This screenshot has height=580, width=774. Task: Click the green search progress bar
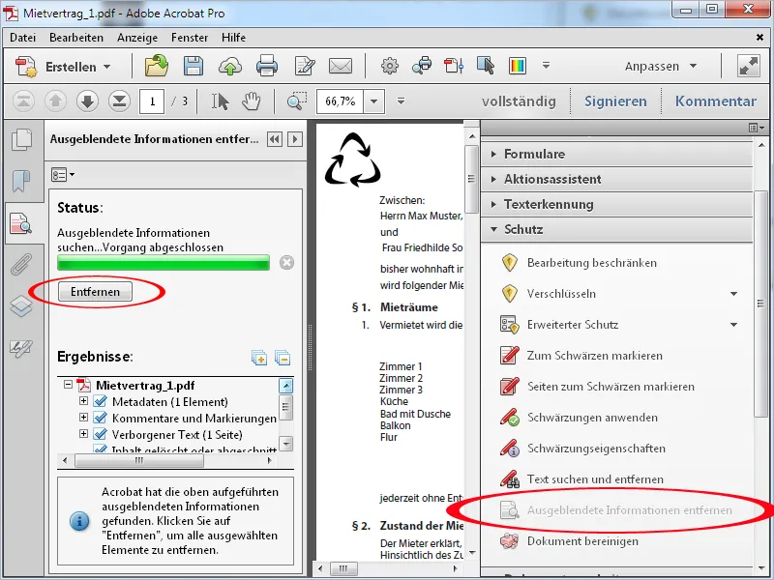coord(164,262)
